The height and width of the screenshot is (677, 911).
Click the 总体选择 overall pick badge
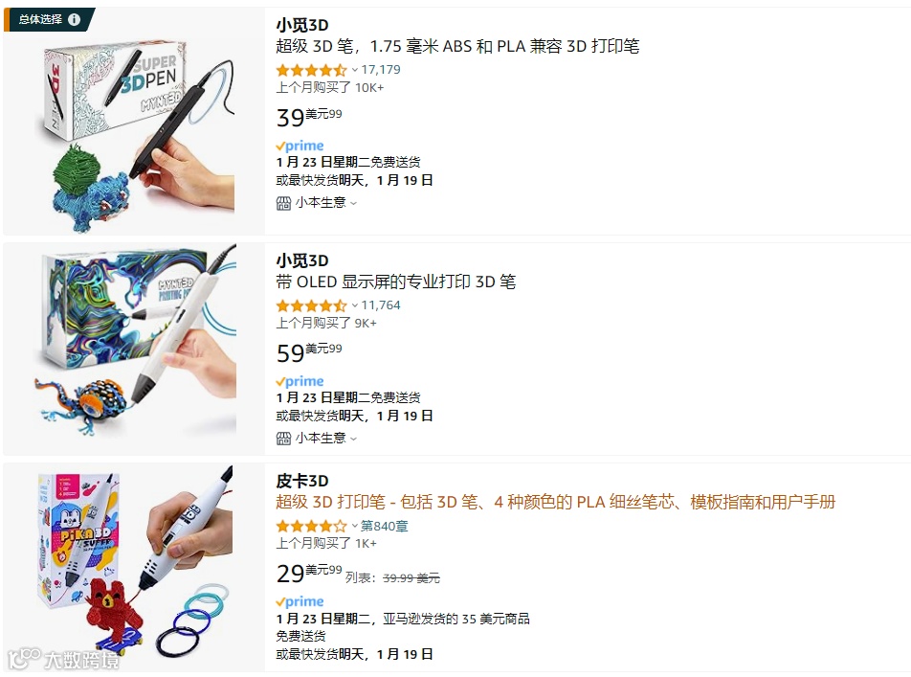[x=49, y=19]
